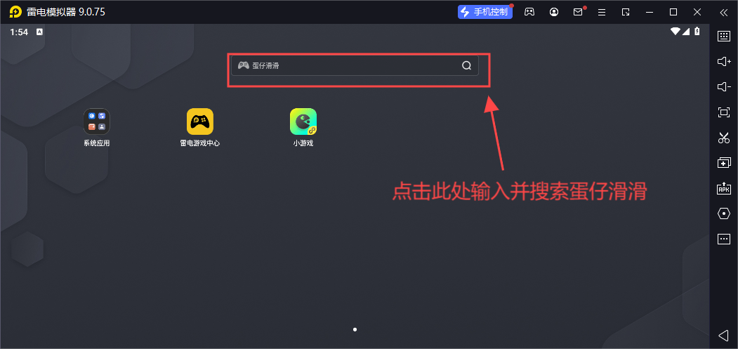
Task: Minimize the LDPlayer window
Action: pyautogui.click(x=650, y=12)
